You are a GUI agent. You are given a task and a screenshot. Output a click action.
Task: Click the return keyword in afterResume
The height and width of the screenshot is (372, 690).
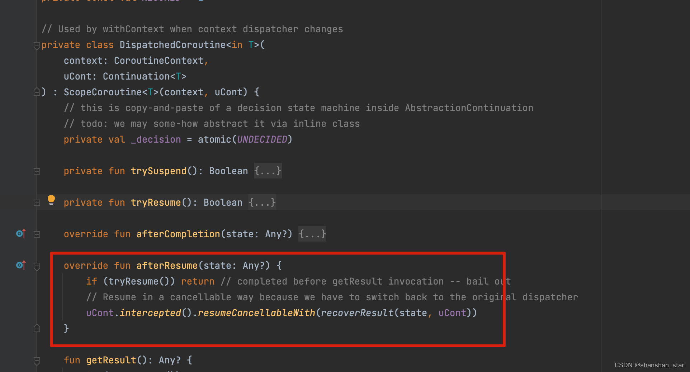198,281
